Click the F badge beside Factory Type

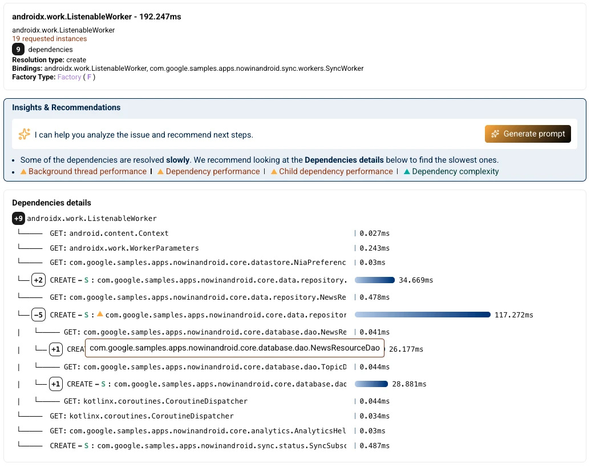pos(89,77)
